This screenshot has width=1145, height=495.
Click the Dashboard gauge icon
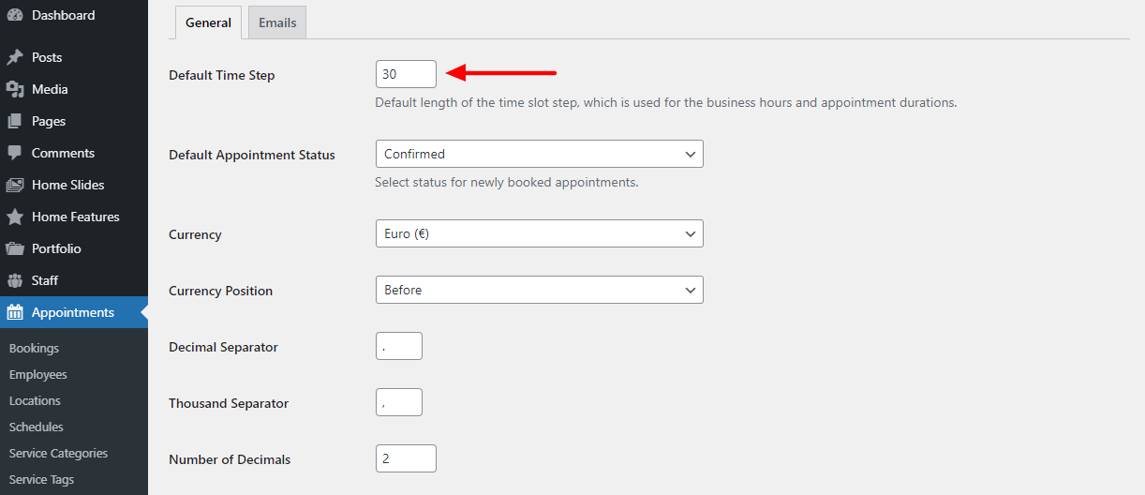pyautogui.click(x=15, y=15)
